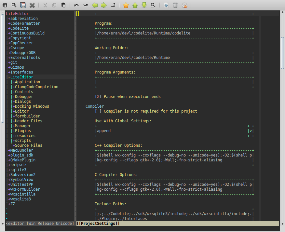Click the blue download-arrow build icon
The image size is (285, 232).
point(166,5)
